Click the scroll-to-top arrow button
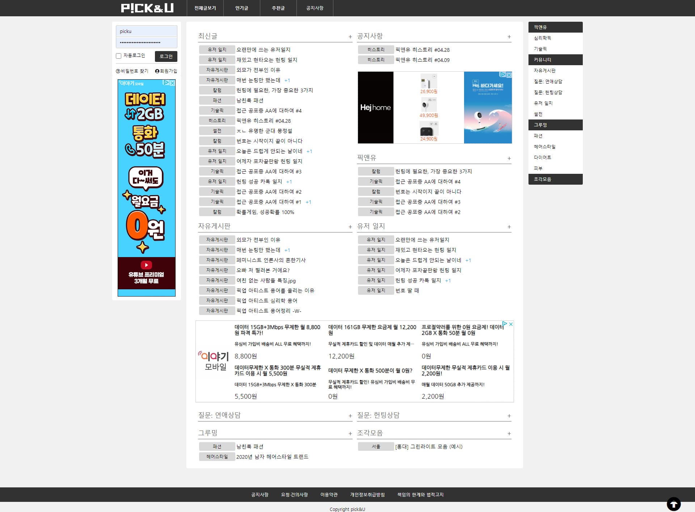The height and width of the screenshot is (512, 695). pos(674,503)
